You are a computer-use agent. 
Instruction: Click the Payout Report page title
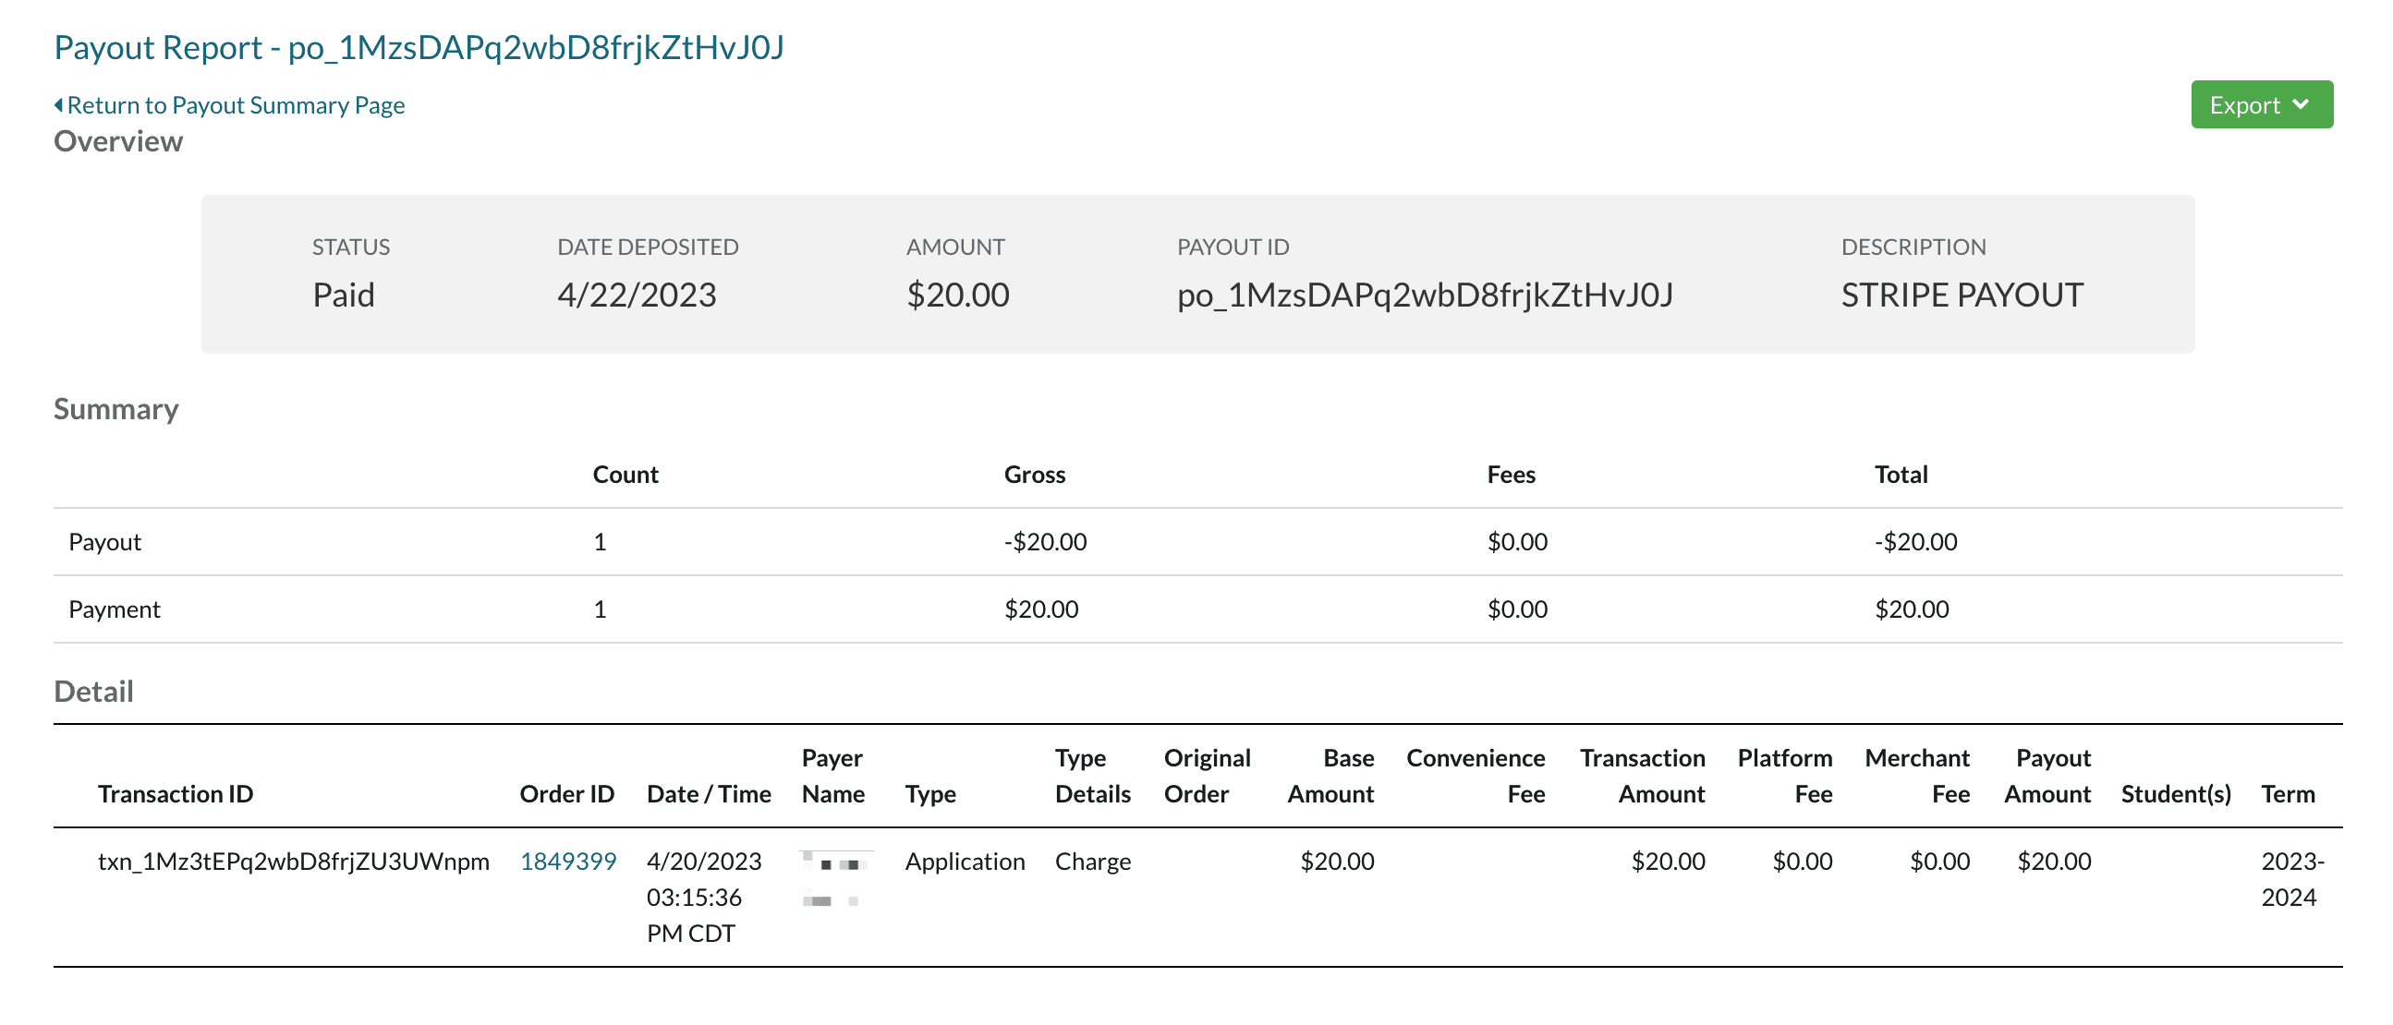418,47
